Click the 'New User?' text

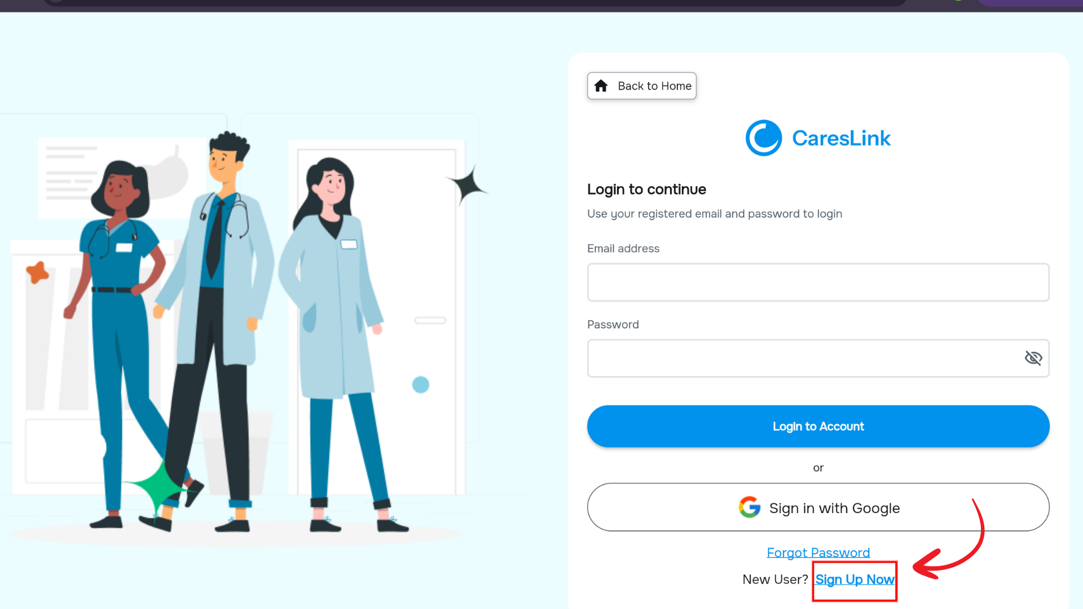tap(775, 580)
